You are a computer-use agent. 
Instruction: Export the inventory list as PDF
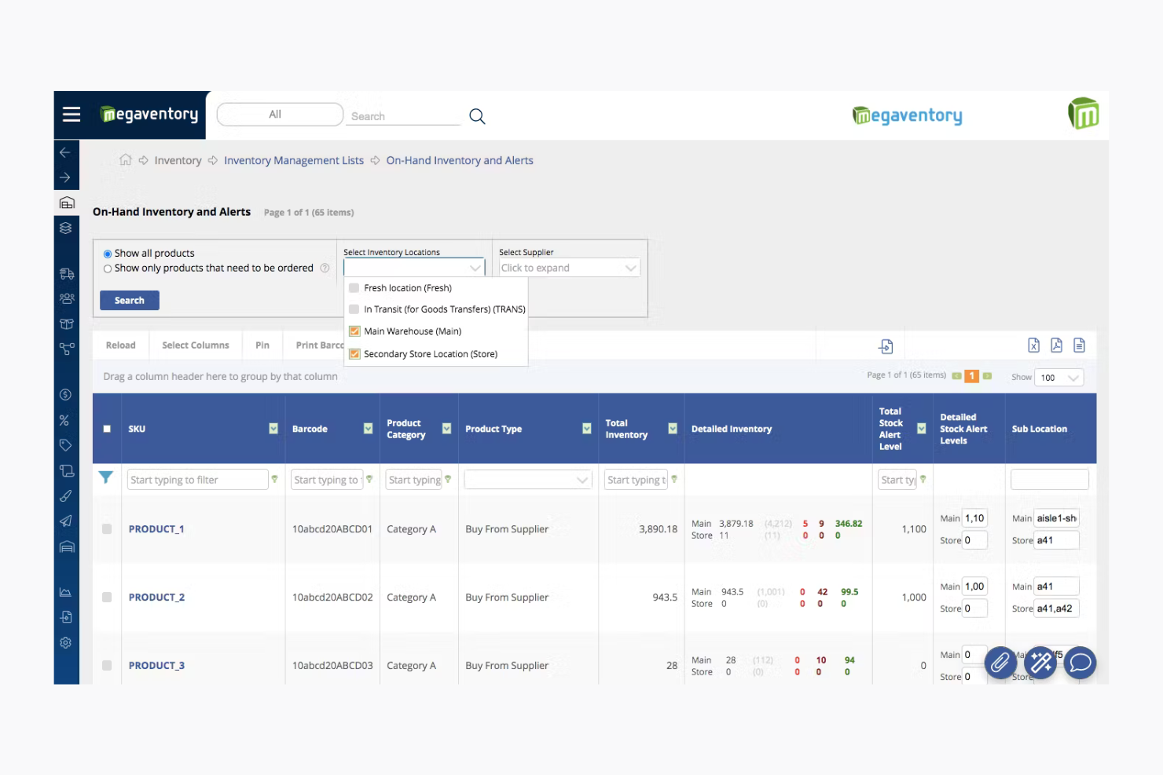click(x=1057, y=345)
